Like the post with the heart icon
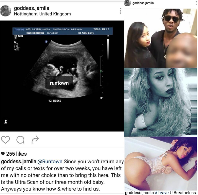The width and height of the screenshot is (198, 195). [5, 140]
